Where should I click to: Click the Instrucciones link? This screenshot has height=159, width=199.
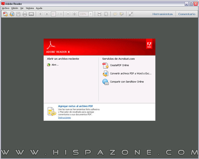pos(64,118)
